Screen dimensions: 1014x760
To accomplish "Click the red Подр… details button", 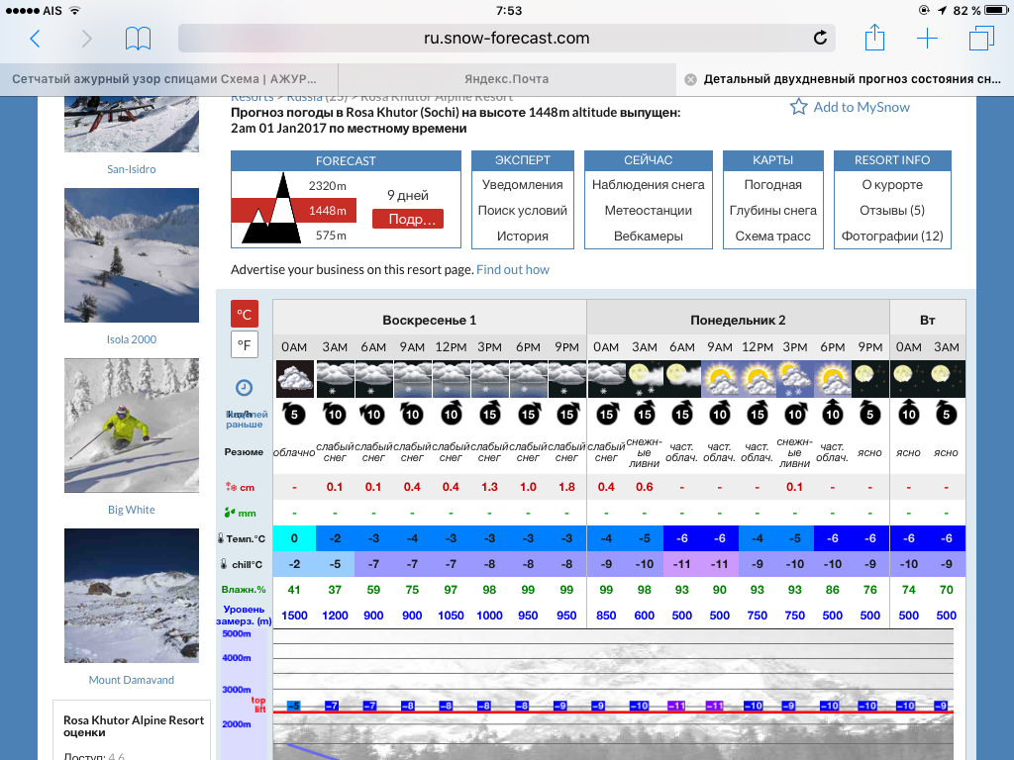I will tap(408, 219).
